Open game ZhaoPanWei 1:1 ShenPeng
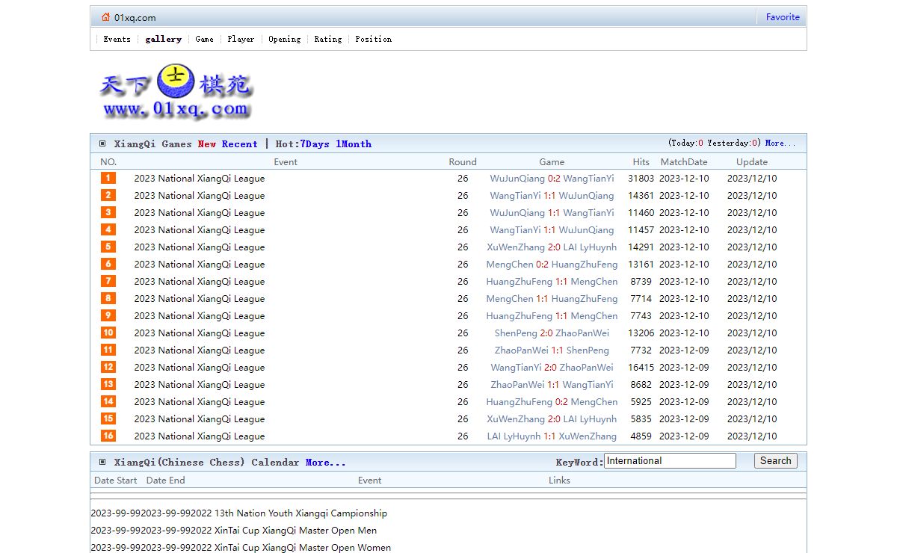 (x=552, y=350)
